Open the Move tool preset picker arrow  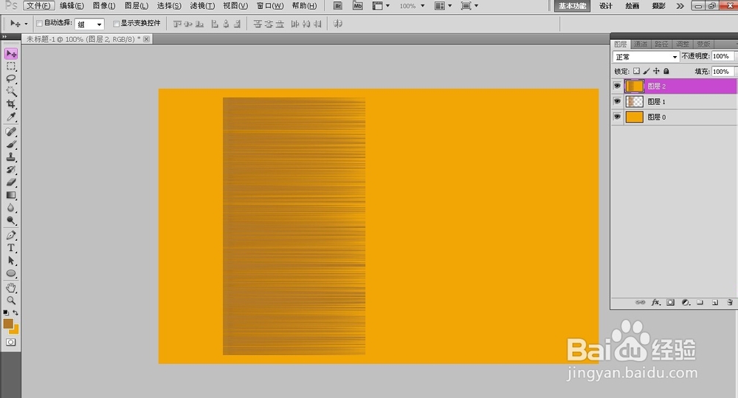[26, 24]
